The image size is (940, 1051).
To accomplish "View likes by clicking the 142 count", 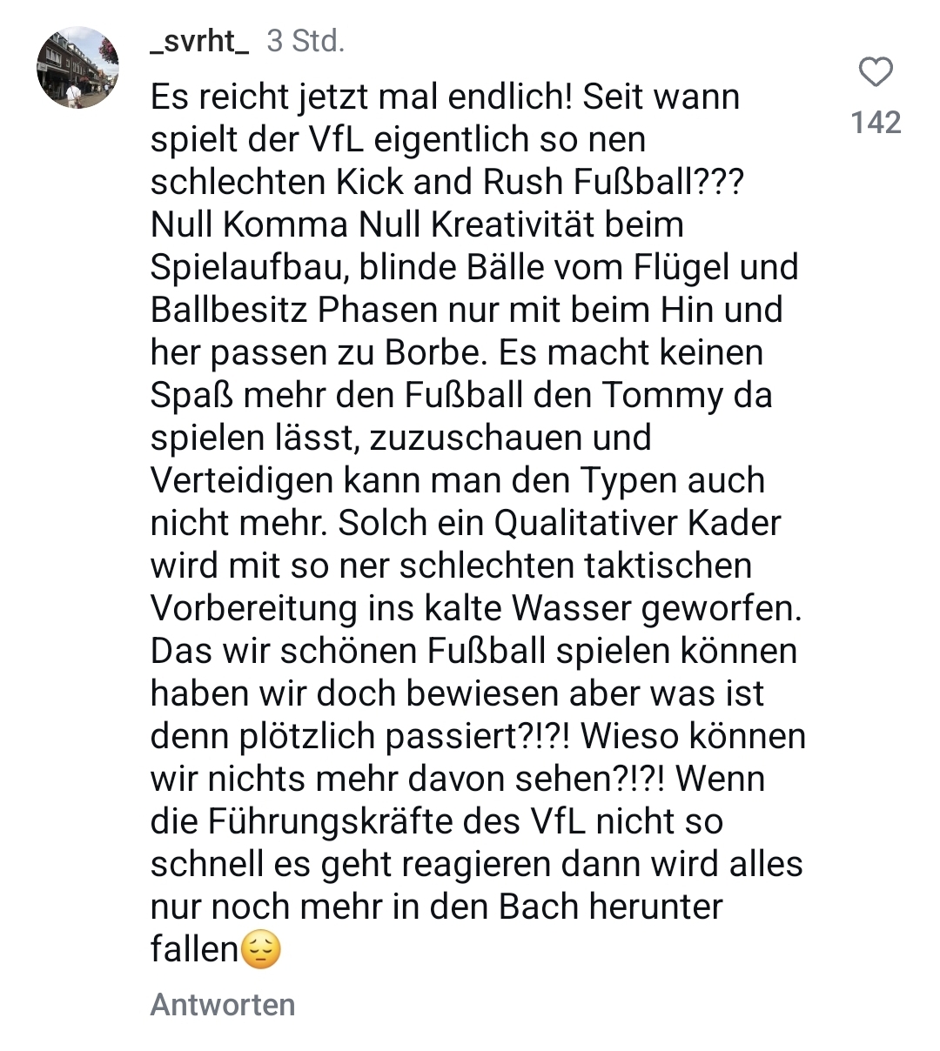I will 876,123.
